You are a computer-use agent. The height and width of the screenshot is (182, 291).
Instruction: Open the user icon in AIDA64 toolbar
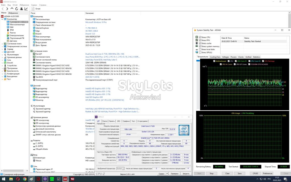point(21,9)
